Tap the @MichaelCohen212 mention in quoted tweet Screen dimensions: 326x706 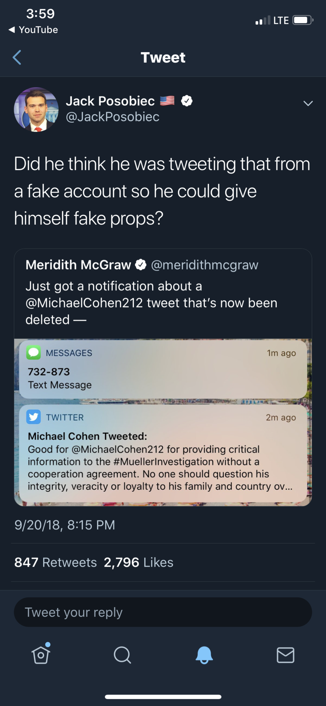point(84,303)
